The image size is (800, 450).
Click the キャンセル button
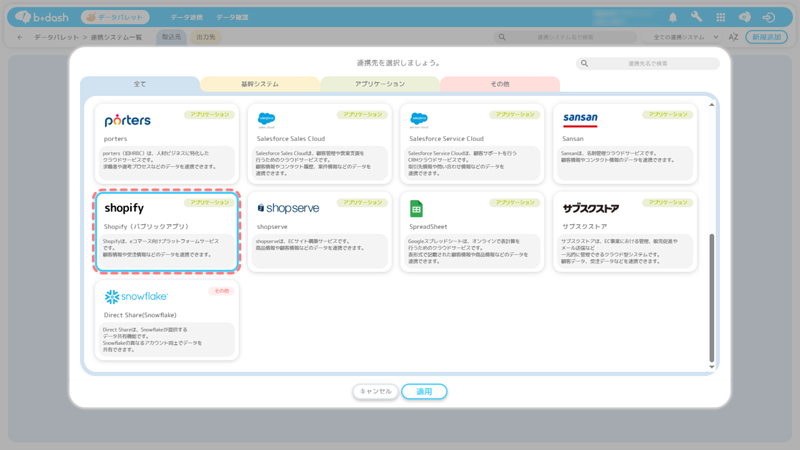376,392
